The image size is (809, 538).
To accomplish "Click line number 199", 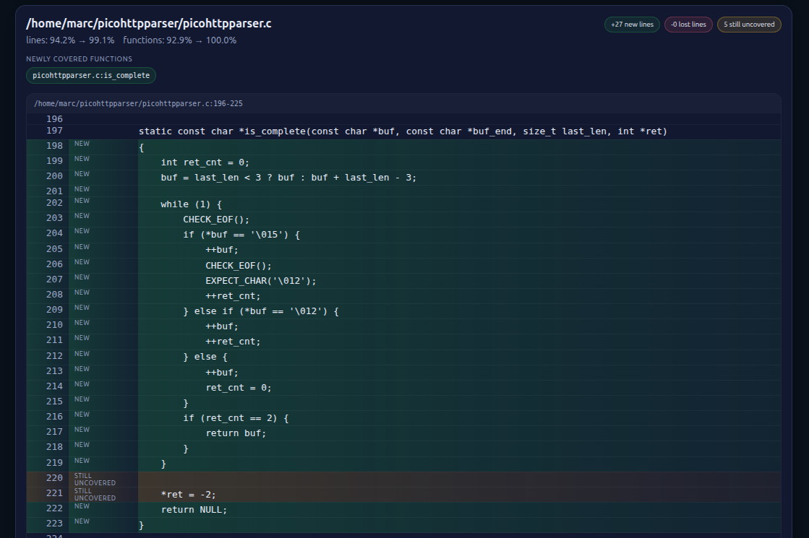I will click(54, 161).
